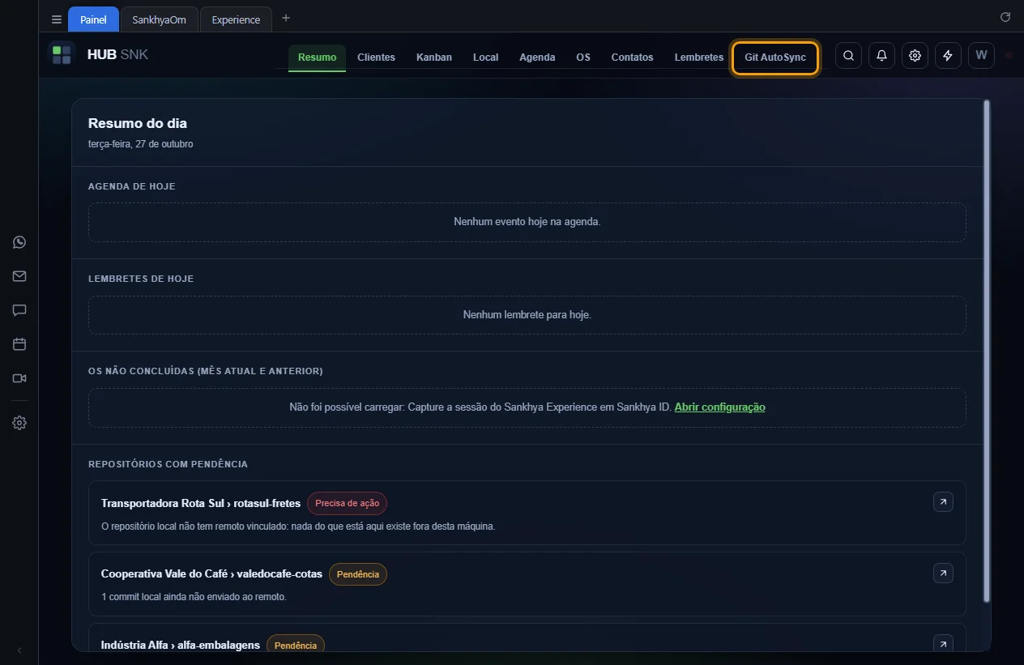The image size is (1024, 665).
Task: Open the Git AutoSync section
Action: click(x=775, y=58)
